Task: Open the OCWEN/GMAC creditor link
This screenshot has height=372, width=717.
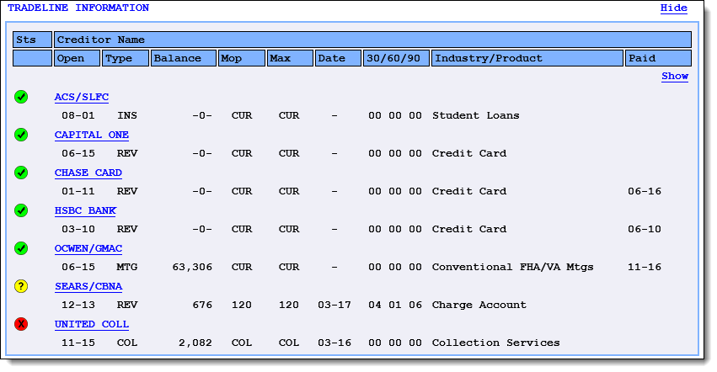Action: pyautogui.click(x=88, y=249)
